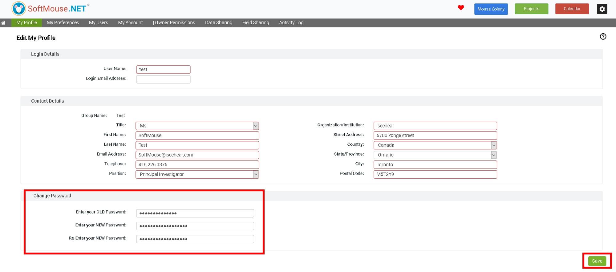Click the red heart favorites icon
The height and width of the screenshot is (272, 616).
point(461,8)
